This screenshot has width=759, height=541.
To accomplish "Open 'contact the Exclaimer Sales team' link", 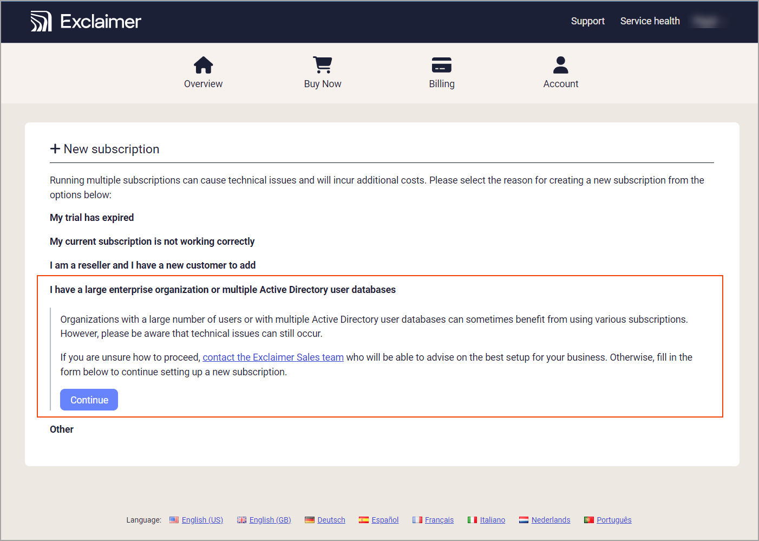I will coord(273,357).
